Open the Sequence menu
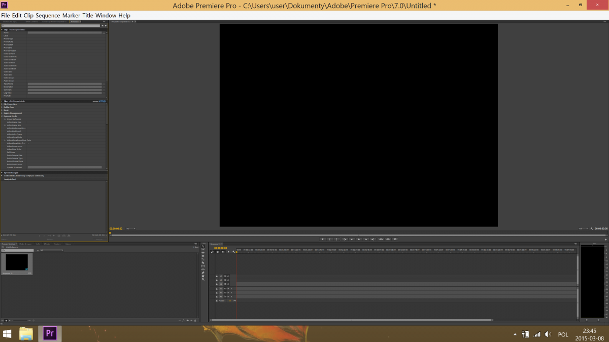The width and height of the screenshot is (609, 342). pyautogui.click(x=48, y=16)
